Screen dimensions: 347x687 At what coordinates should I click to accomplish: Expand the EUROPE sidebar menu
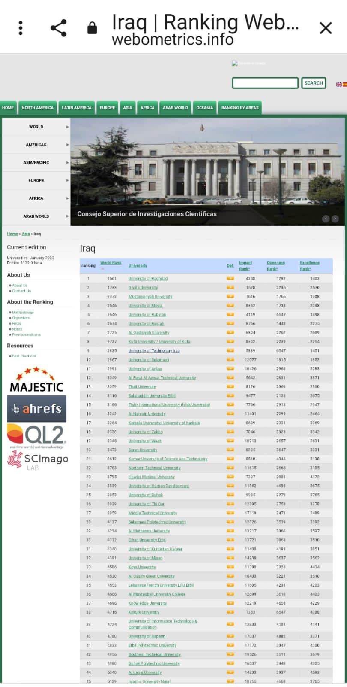coord(36,180)
